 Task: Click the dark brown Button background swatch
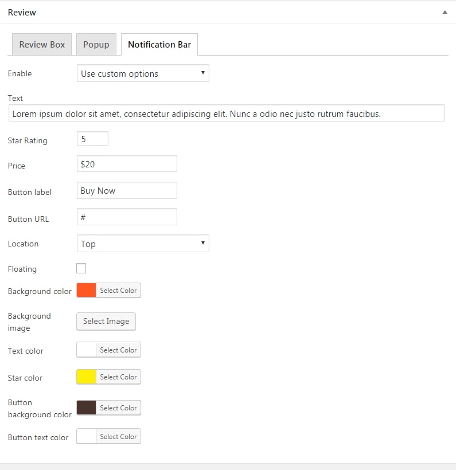tap(87, 408)
